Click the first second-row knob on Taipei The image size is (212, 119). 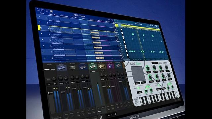(x=150, y=77)
